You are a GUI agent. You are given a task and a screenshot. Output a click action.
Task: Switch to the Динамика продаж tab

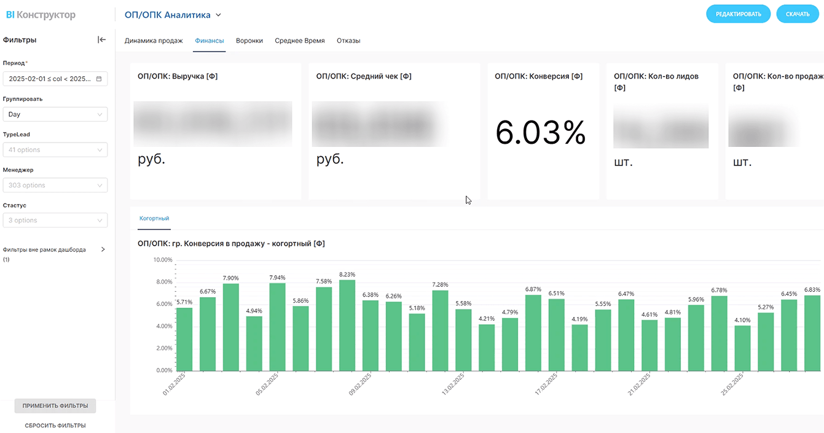pyautogui.click(x=154, y=41)
